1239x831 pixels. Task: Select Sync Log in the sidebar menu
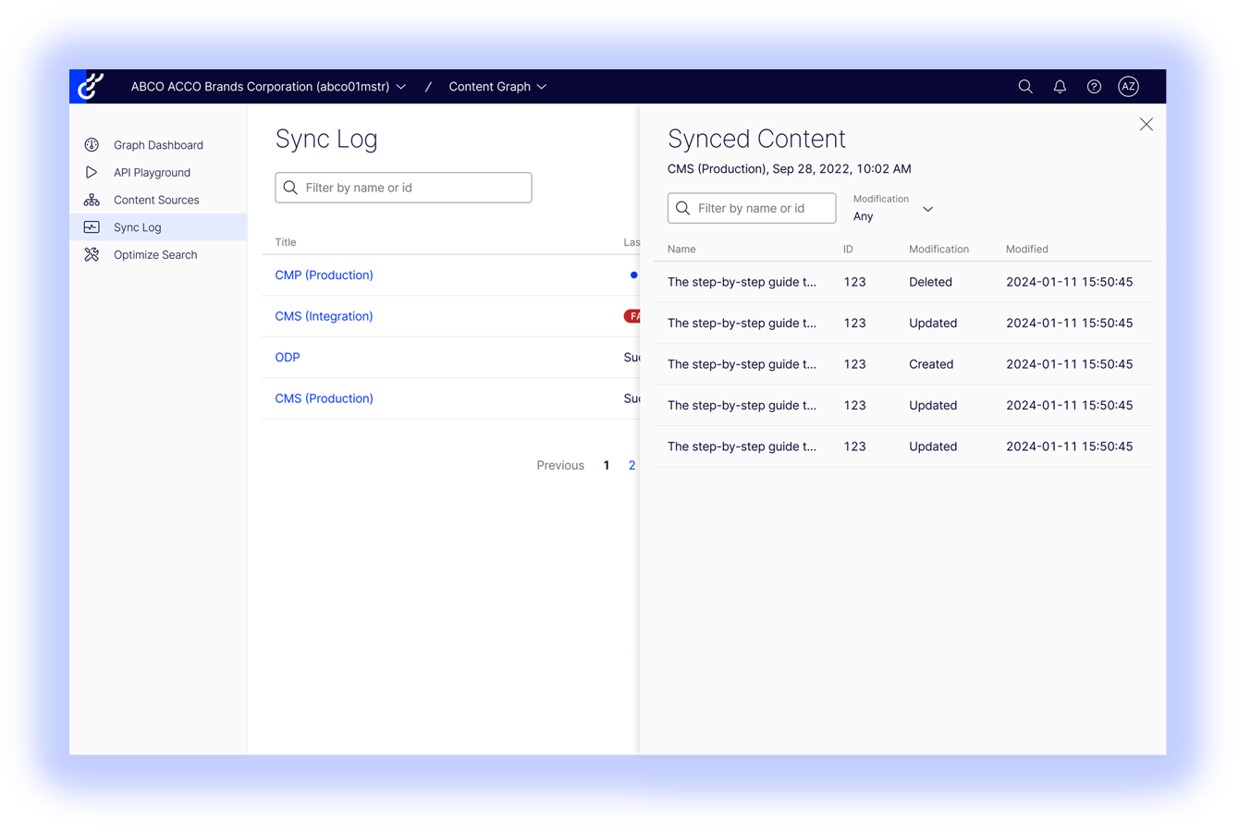point(138,226)
